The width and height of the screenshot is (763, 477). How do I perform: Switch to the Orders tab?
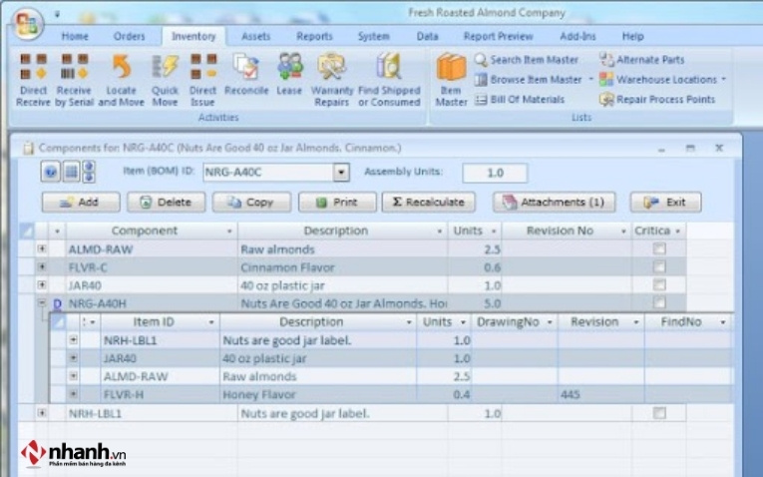(x=129, y=37)
